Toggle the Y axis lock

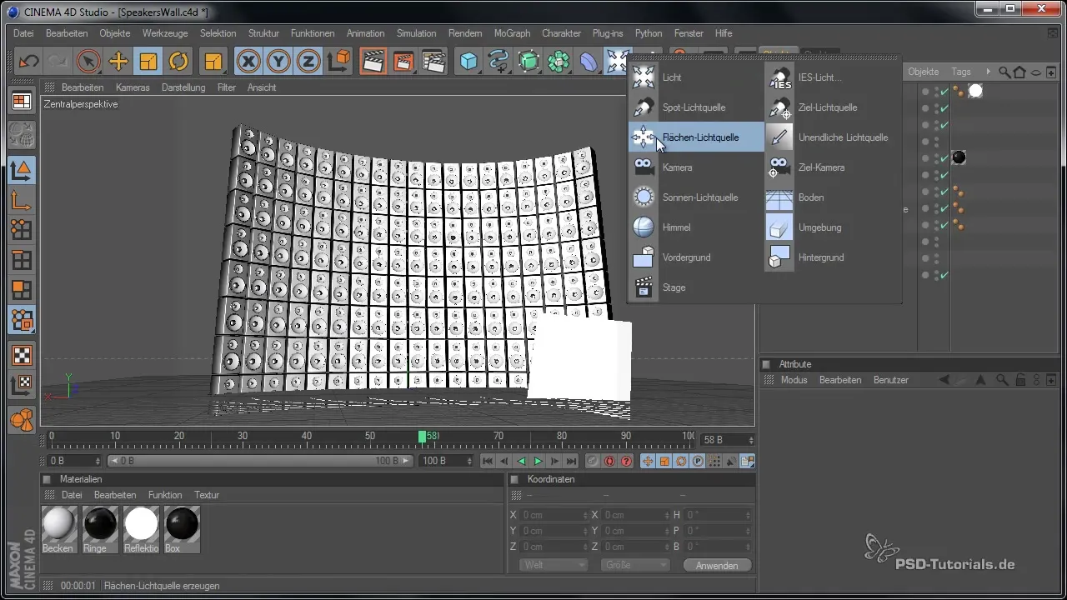tap(278, 62)
